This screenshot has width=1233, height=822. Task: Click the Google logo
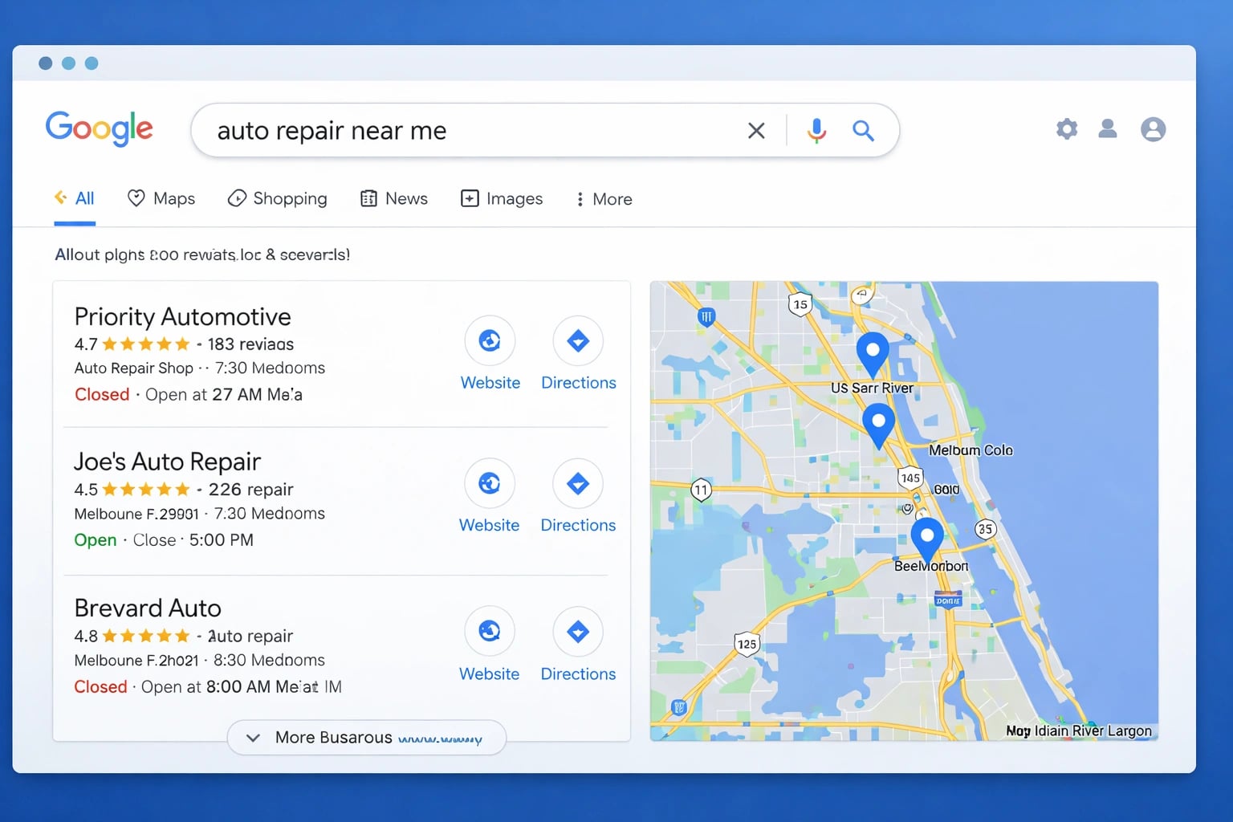coord(100,128)
